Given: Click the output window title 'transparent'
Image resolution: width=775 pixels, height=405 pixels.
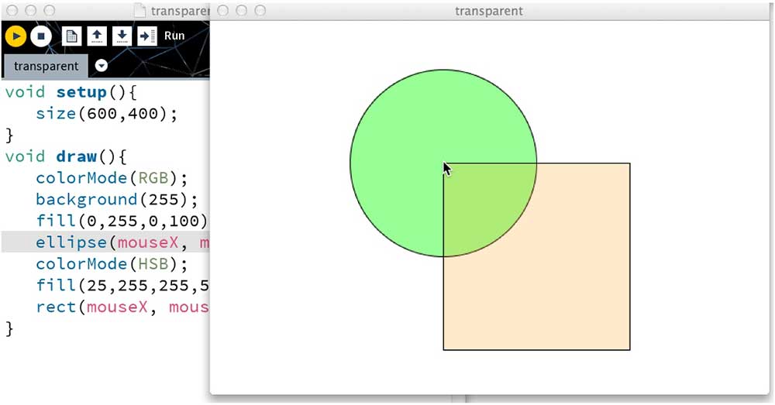Looking at the screenshot, I should pyautogui.click(x=489, y=11).
